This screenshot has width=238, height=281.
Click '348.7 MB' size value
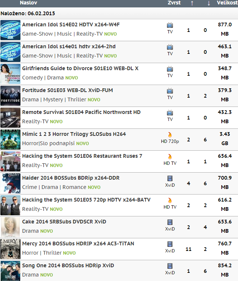click(x=225, y=73)
